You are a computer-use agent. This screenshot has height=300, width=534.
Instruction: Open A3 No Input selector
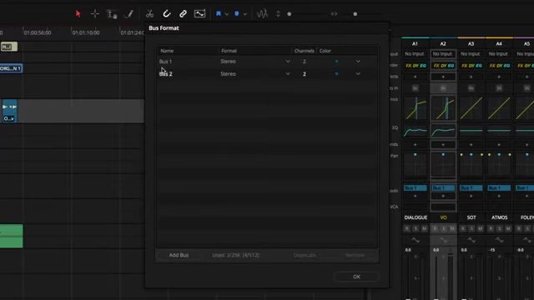click(x=471, y=53)
